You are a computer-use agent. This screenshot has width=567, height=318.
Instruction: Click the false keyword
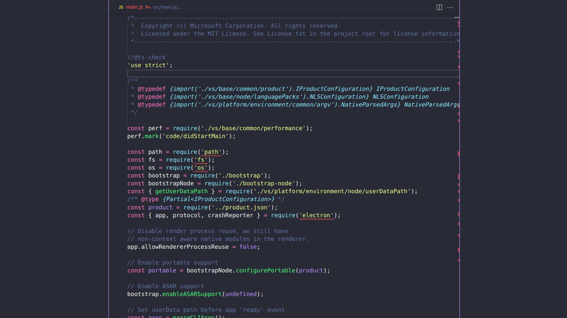(x=248, y=247)
